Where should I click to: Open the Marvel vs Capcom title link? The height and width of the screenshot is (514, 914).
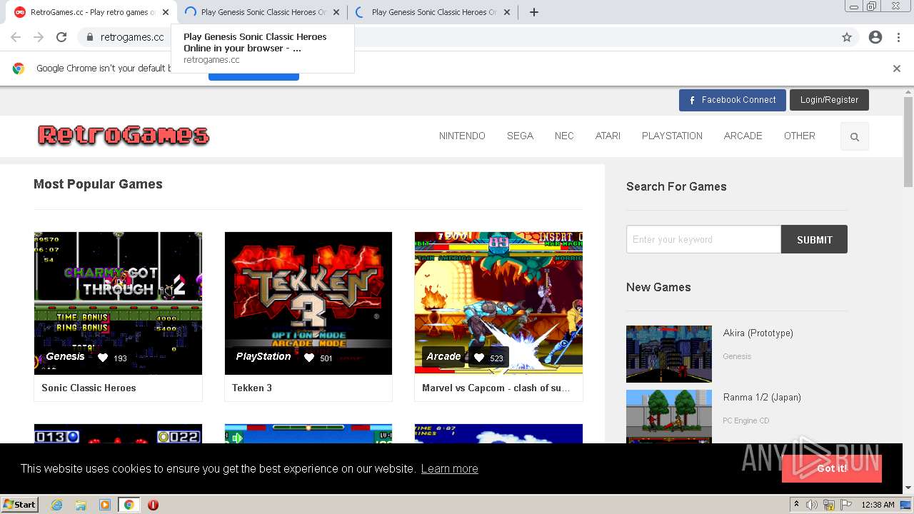click(496, 388)
